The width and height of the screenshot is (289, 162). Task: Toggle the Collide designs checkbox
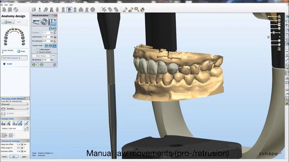[x=37, y=49]
